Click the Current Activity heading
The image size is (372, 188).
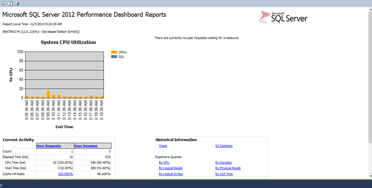point(18,140)
